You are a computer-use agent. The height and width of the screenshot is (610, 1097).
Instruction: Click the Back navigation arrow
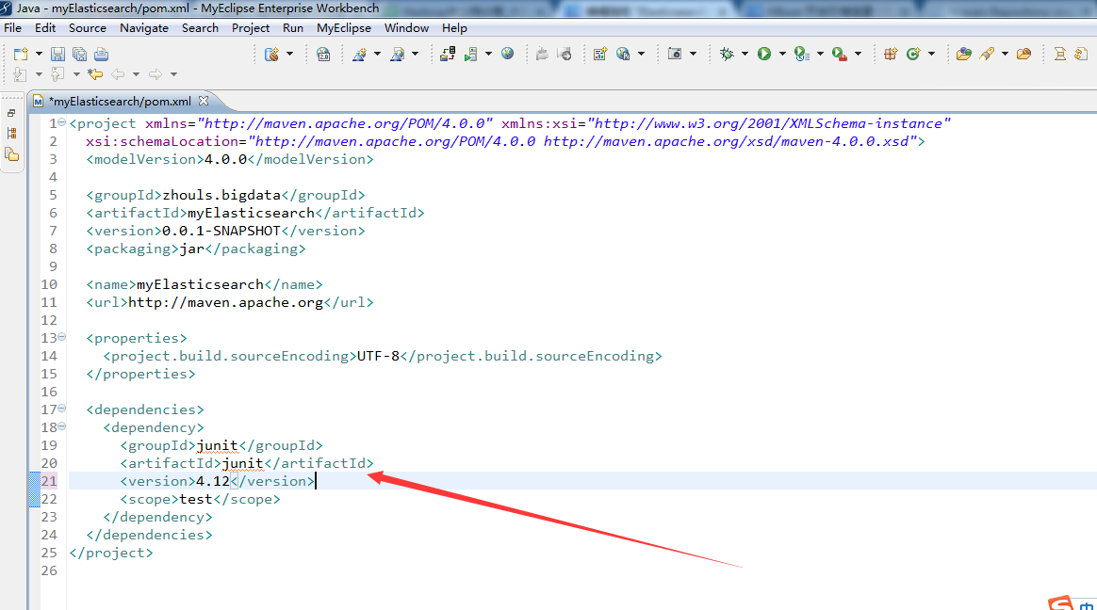click(118, 74)
